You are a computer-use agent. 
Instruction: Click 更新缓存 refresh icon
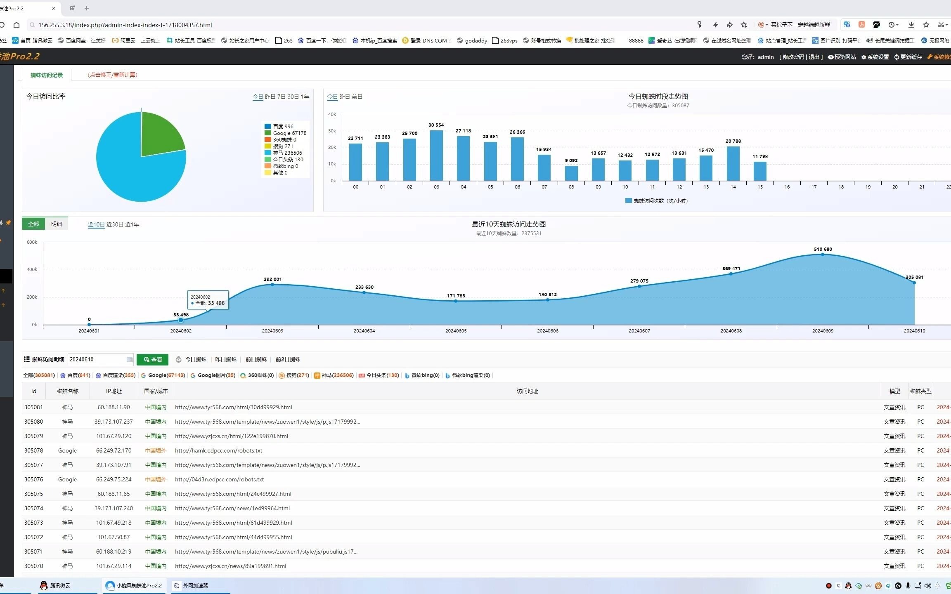pyautogui.click(x=908, y=57)
